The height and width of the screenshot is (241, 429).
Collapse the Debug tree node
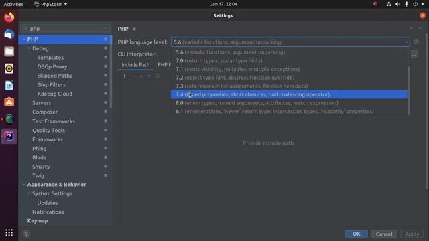[x=29, y=48]
